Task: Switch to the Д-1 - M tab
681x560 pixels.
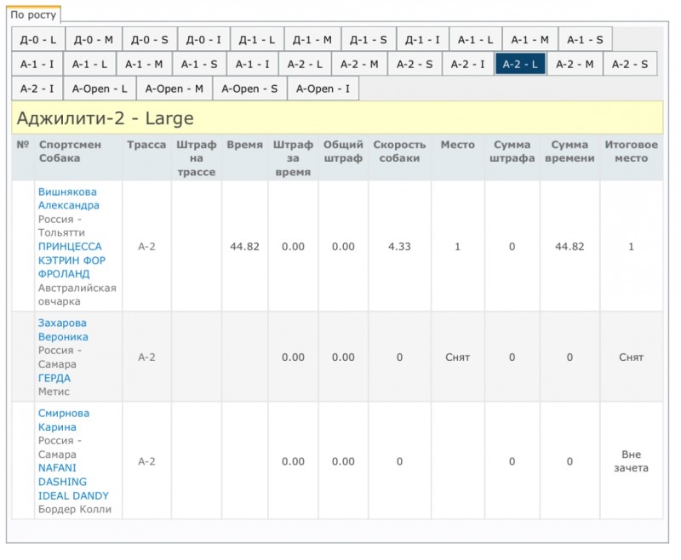Action: click(312, 40)
